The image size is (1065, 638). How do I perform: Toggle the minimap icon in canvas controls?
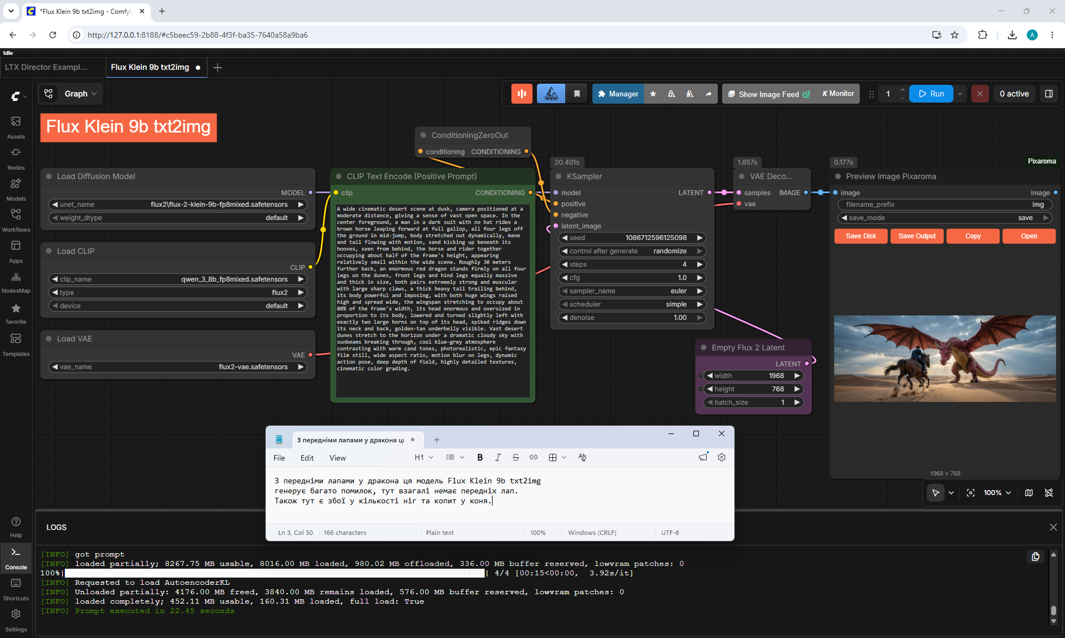click(1029, 493)
